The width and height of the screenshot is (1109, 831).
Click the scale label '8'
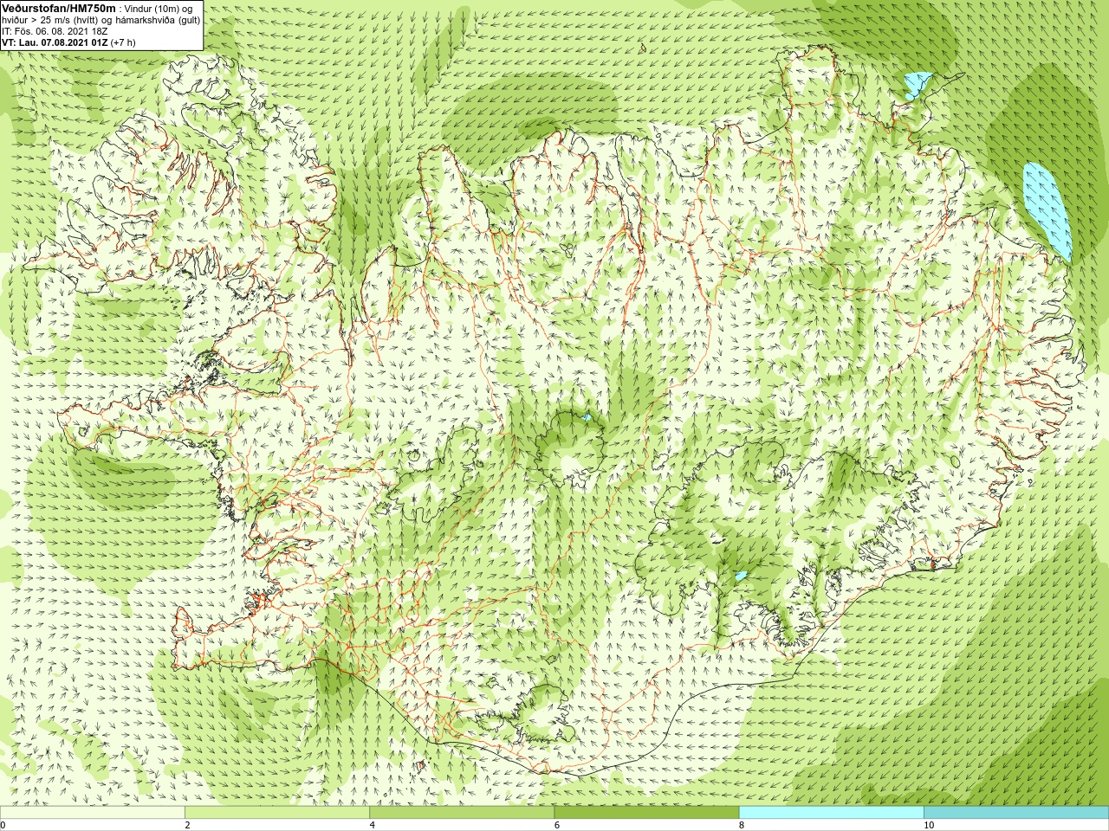[x=742, y=825]
